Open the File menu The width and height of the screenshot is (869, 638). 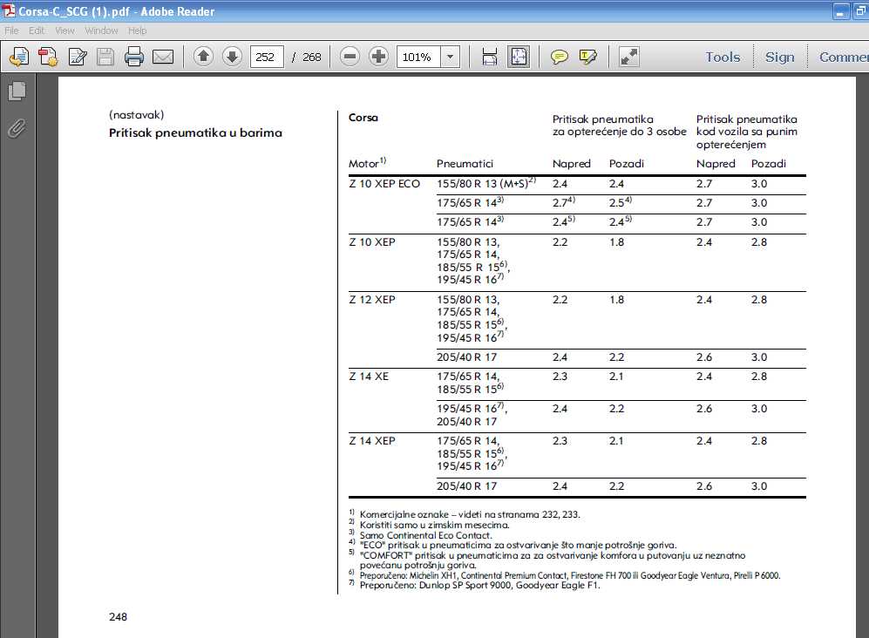tap(11, 31)
